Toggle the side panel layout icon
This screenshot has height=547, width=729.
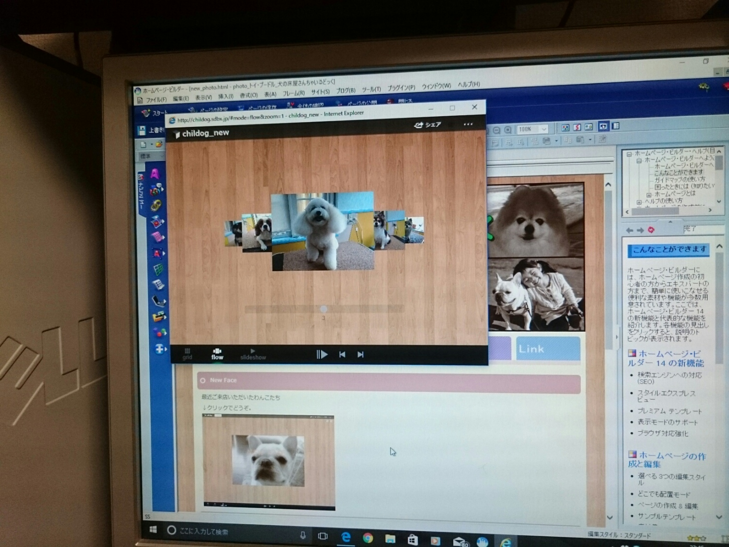616,126
